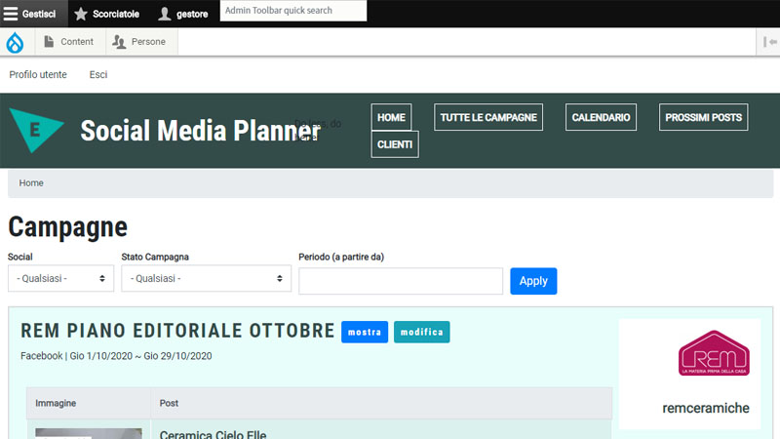The width and height of the screenshot is (780, 439).
Task: Expand the Social dropdown filter
Action: [60, 279]
